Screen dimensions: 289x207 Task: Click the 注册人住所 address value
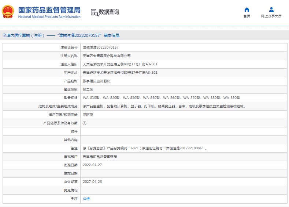pos(120,64)
